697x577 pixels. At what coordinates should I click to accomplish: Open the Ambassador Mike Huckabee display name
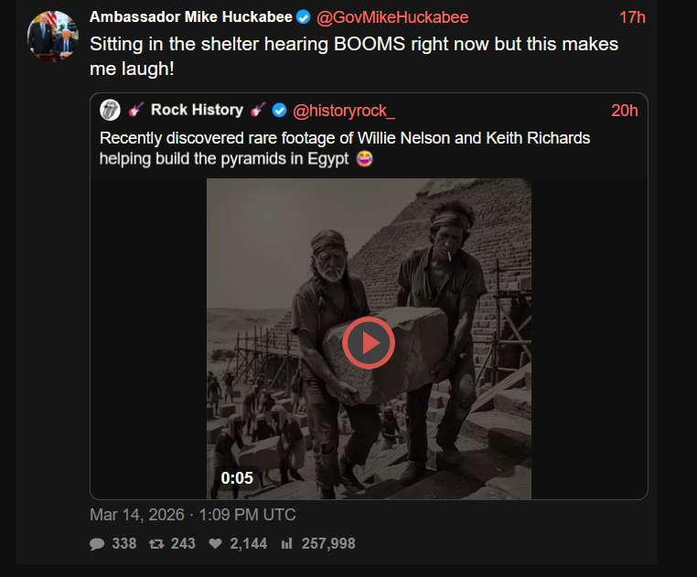[x=191, y=16]
